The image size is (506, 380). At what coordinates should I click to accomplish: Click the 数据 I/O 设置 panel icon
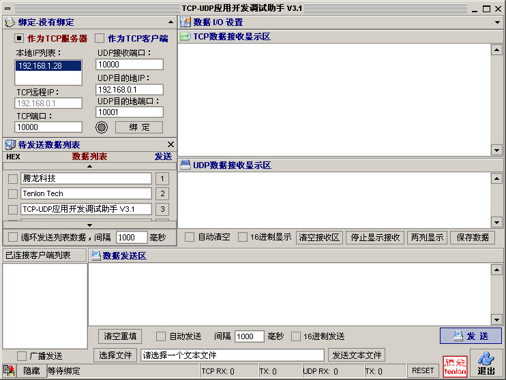pos(185,22)
